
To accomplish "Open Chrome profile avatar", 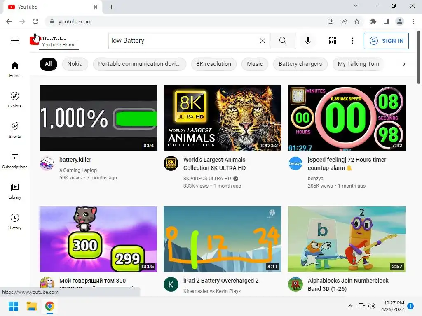I will [x=400, y=21].
